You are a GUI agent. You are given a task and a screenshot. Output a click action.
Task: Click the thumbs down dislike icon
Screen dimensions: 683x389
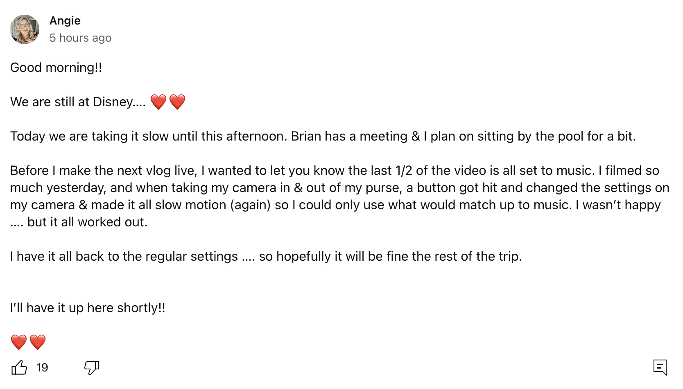92,368
